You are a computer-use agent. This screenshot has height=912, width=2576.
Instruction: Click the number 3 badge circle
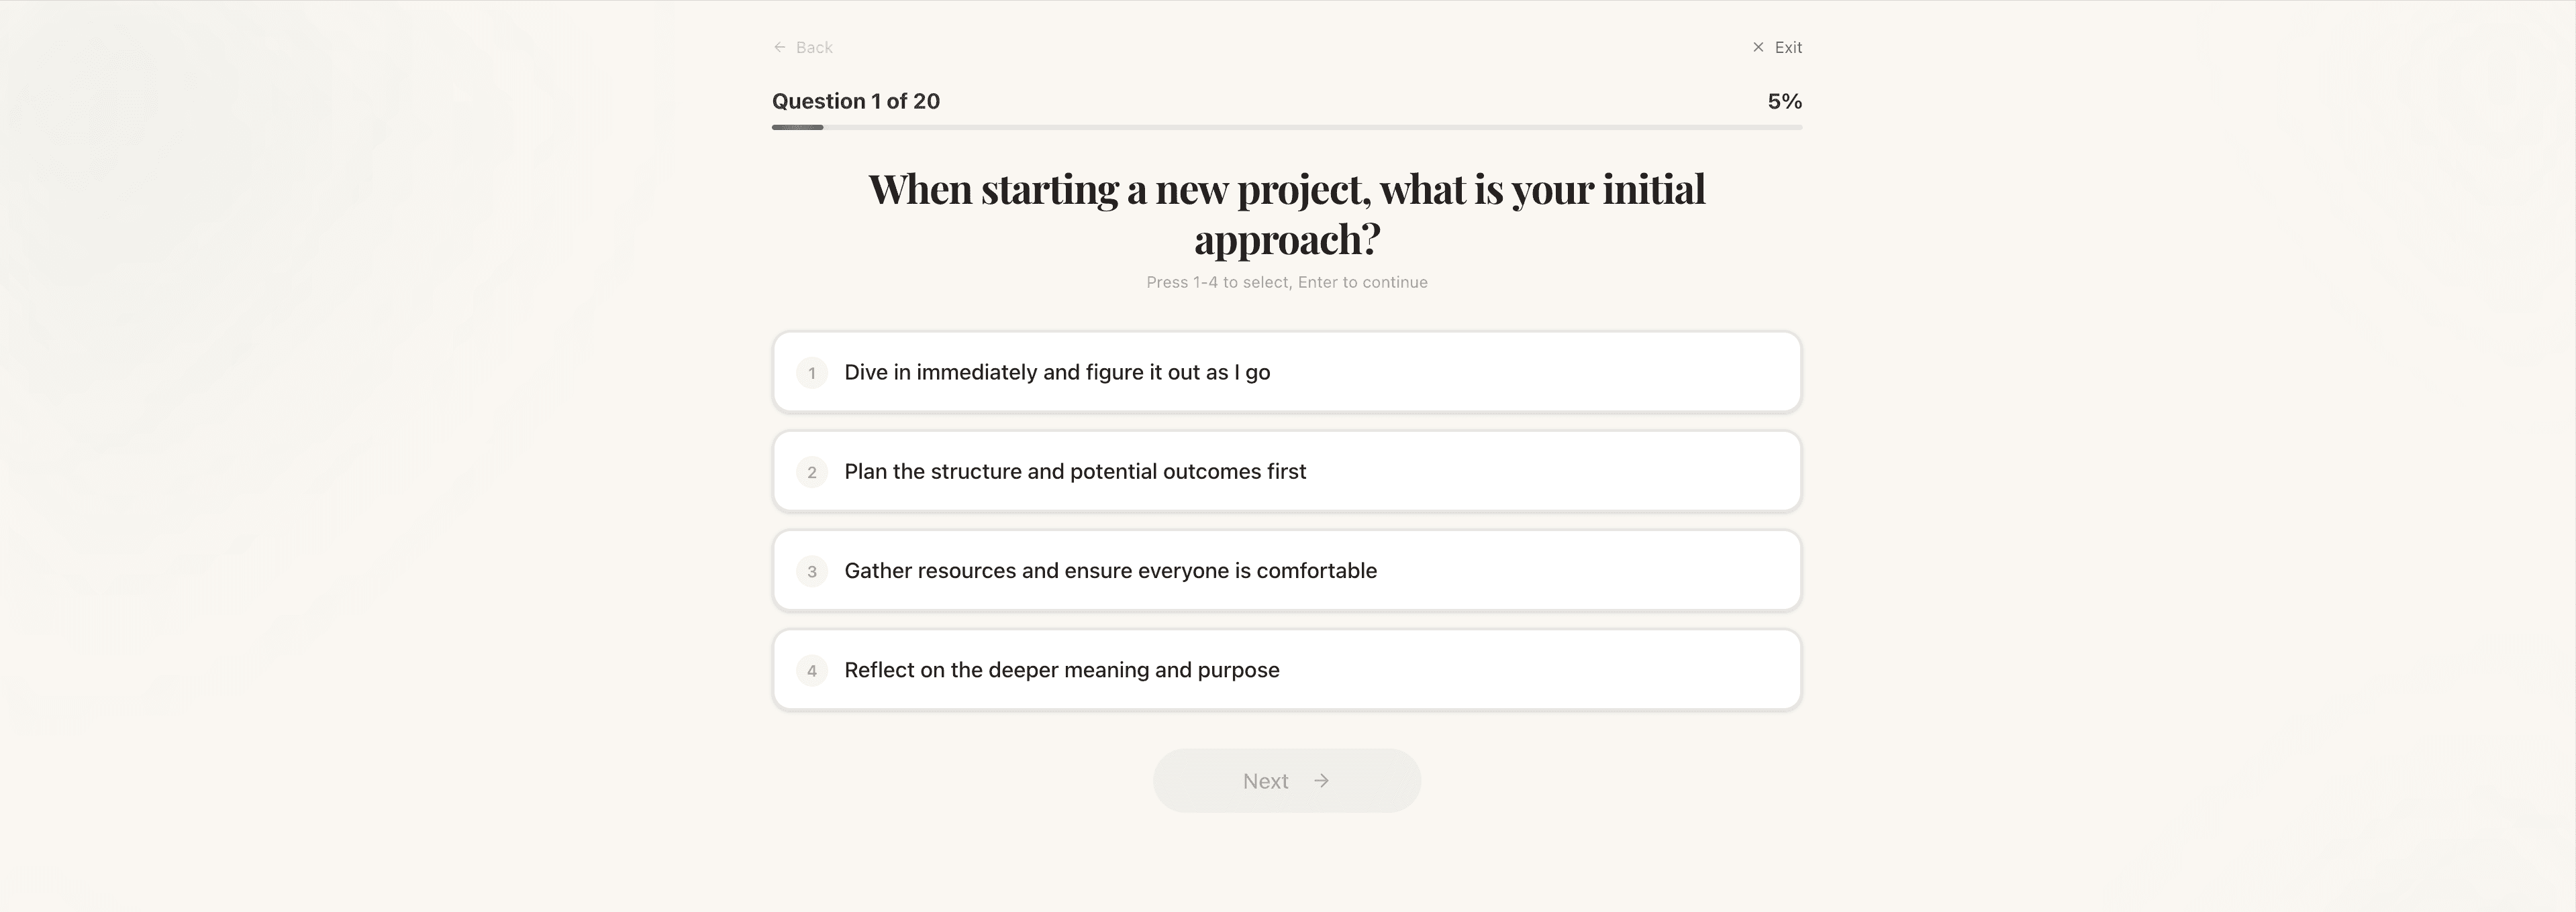click(x=812, y=571)
